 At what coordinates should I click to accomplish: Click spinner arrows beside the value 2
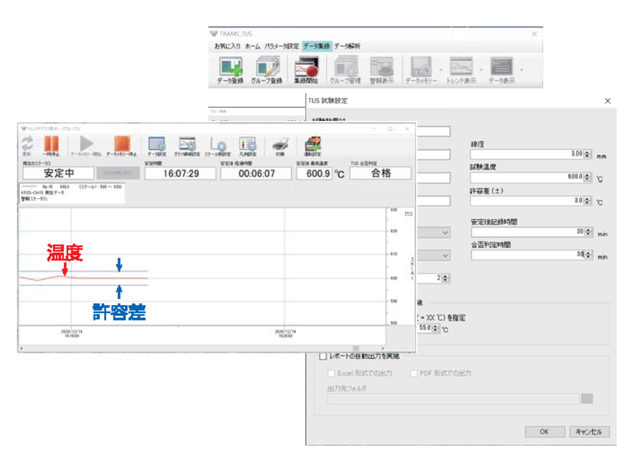pyautogui.click(x=446, y=279)
